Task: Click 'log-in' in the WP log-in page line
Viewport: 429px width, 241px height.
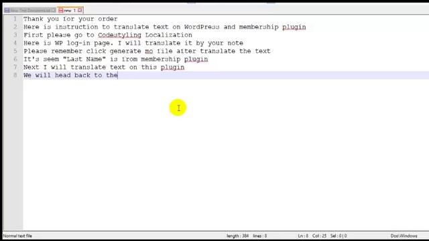Action: coord(78,43)
